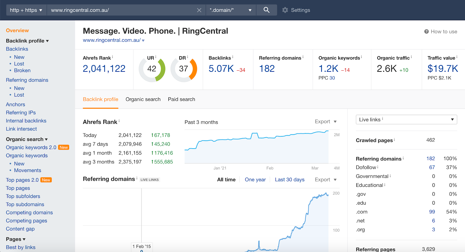Open Competing domains in the sidebar

29,212
